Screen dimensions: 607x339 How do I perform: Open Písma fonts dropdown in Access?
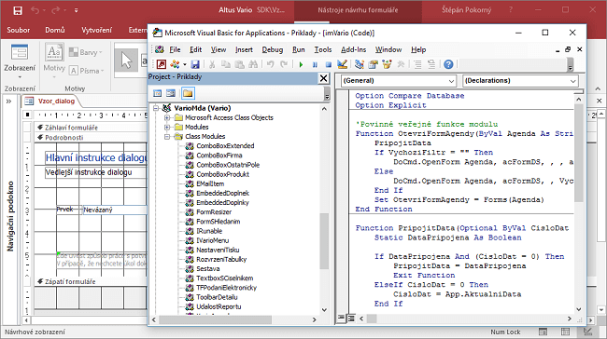[87, 71]
